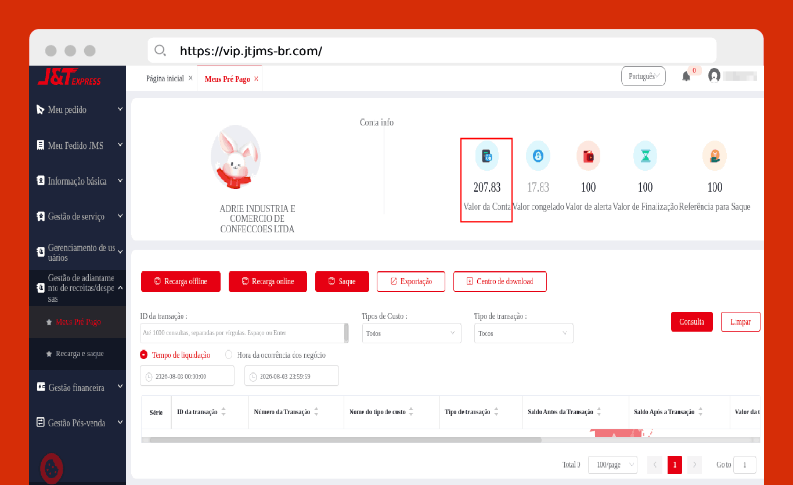Expand Informação básica menu
Viewport: 793px width, 485px height.
click(120, 181)
